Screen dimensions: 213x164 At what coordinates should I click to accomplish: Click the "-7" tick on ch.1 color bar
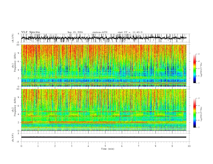click(198, 83)
